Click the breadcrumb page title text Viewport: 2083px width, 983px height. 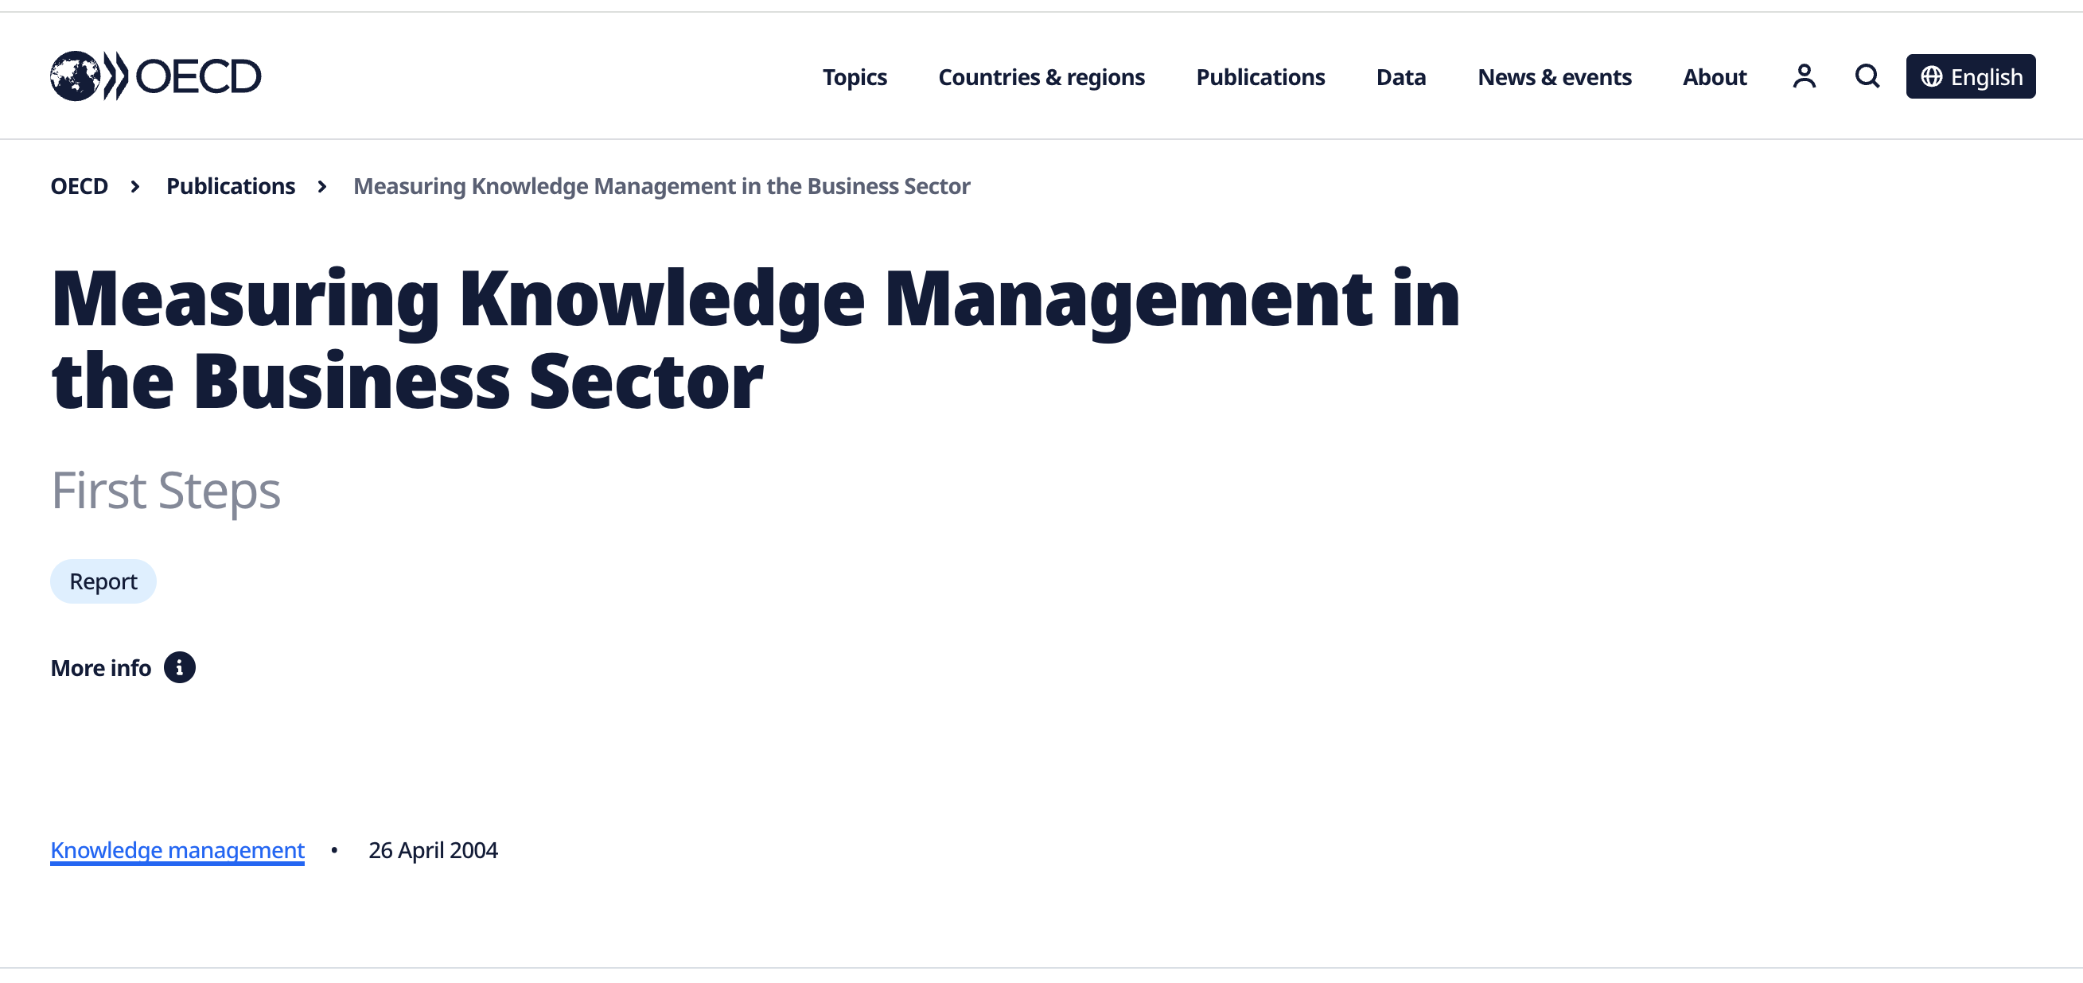661,186
